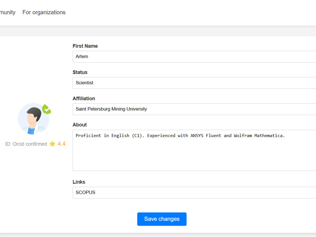Screen dimensions: 316x237
Task: Click the Links field showing SCOPUS
Action: pos(194,192)
